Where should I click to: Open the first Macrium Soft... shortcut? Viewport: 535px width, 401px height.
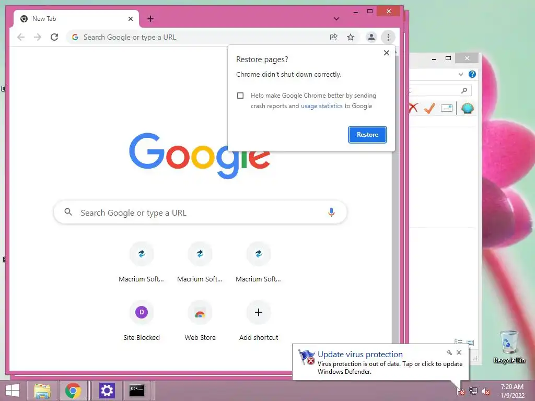[141, 262]
